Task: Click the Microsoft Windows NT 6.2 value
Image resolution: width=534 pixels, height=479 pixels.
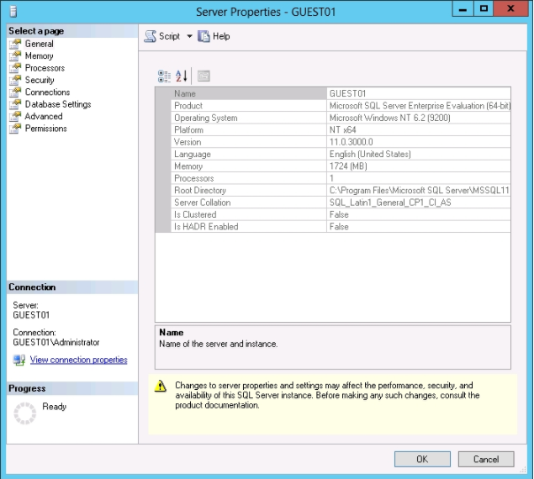Action: (390, 118)
